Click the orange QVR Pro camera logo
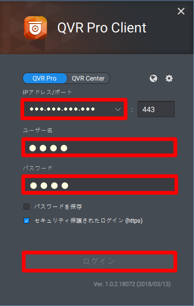 [x=35, y=28]
